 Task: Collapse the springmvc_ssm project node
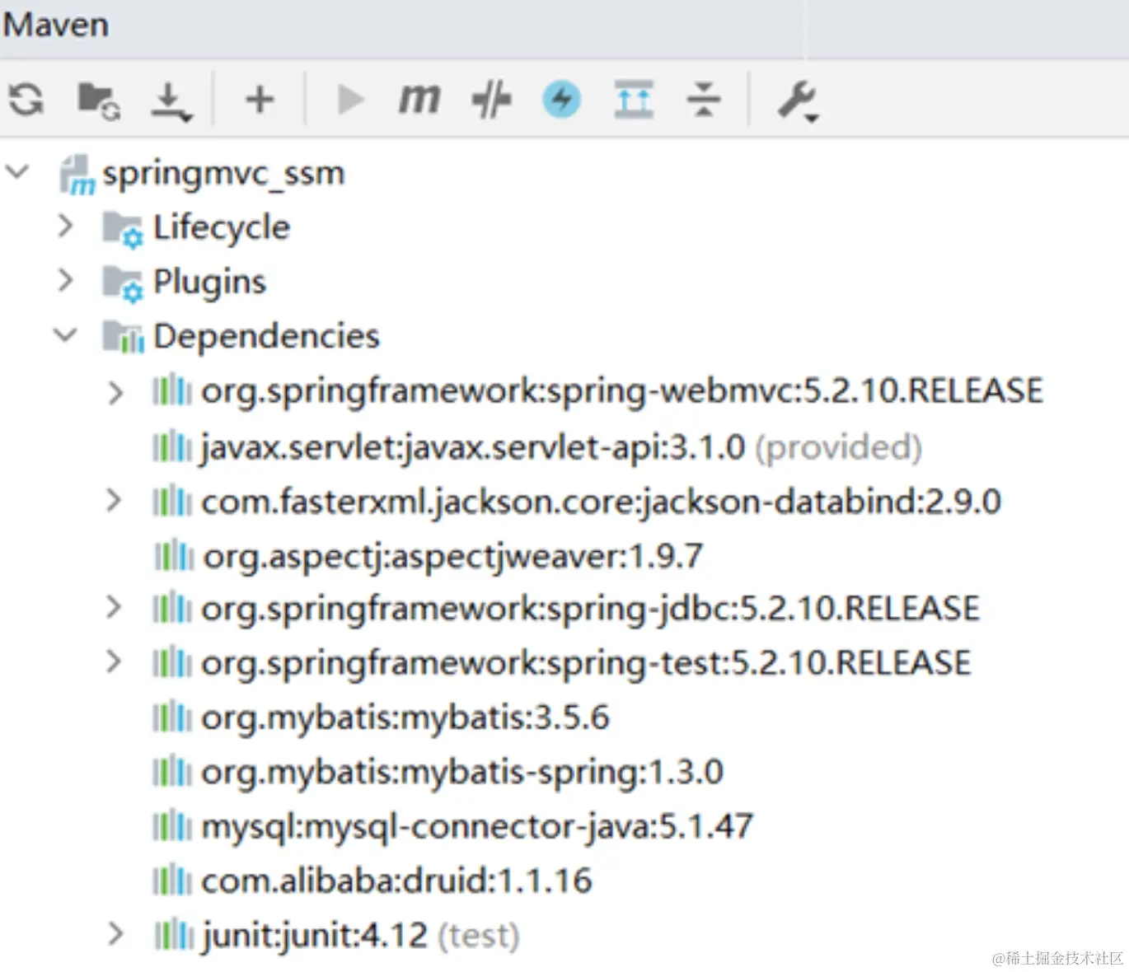pyautogui.click(x=17, y=172)
